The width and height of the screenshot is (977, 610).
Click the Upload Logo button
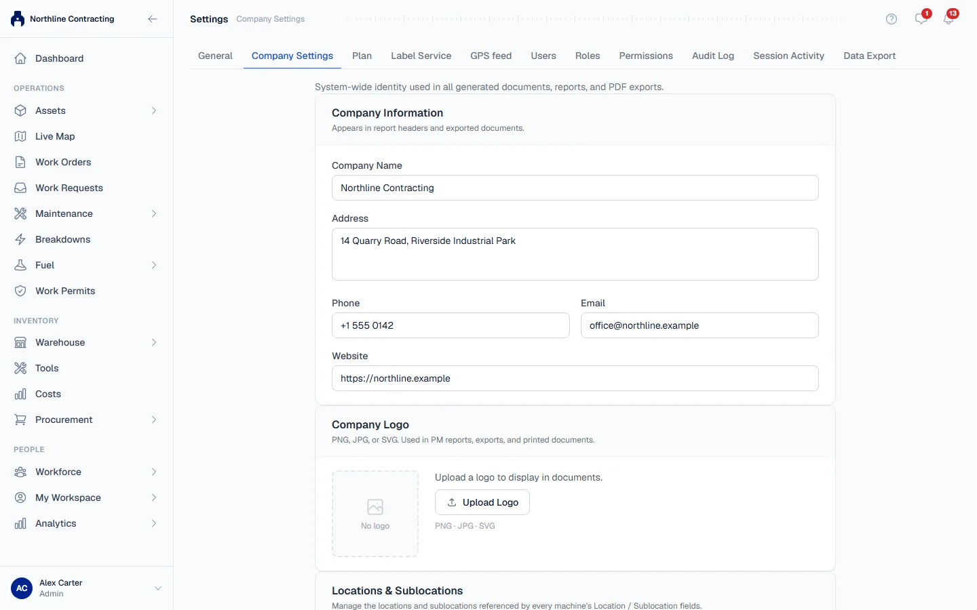(482, 502)
